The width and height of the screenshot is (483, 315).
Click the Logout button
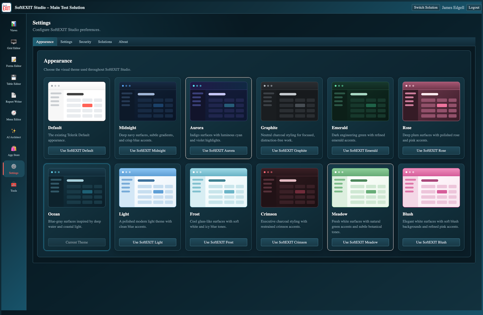click(474, 8)
